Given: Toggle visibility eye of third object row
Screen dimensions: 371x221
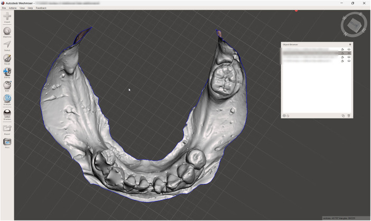Looking at the screenshot, I should (x=349, y=57).
